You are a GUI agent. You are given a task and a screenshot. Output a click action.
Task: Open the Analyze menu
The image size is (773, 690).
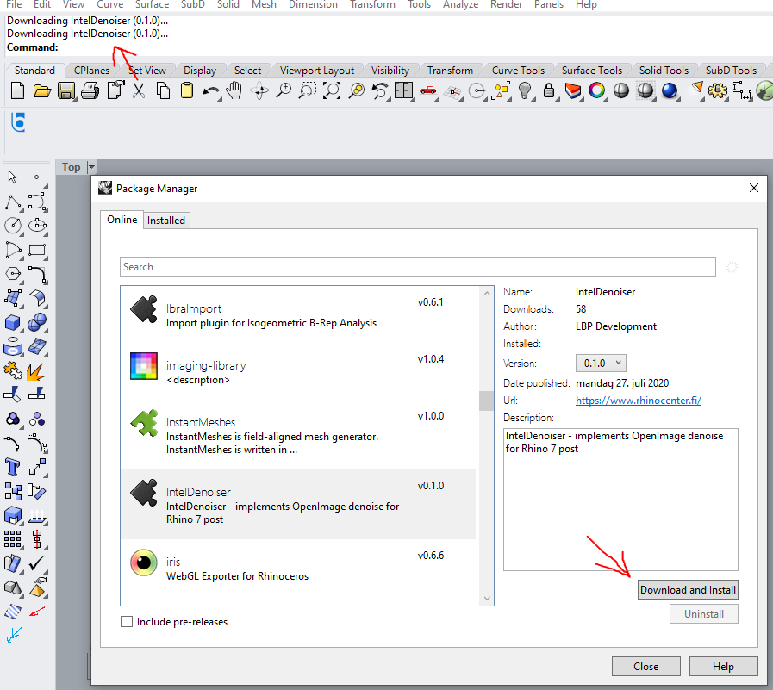[x=460, y=5]
